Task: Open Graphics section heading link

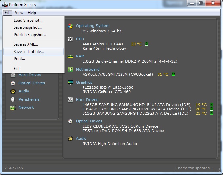Action: tap(84, 82)
